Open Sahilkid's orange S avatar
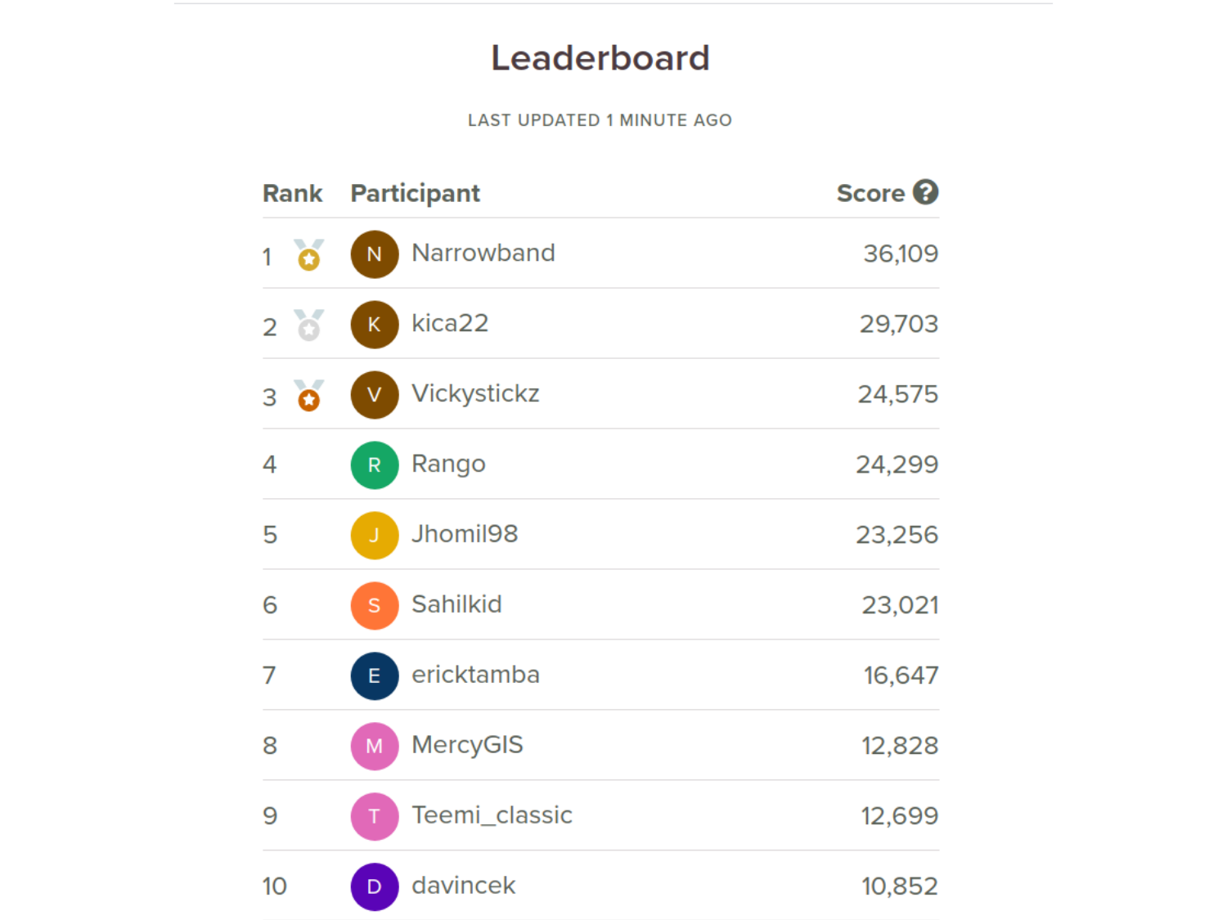Image resolution: width=1227 pixels, height=920 pixels. point(375,606)
